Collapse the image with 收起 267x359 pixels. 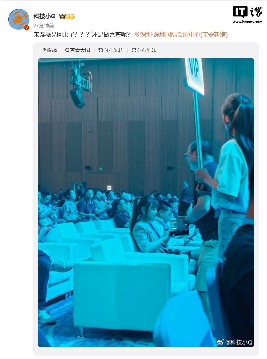[49, 50]
